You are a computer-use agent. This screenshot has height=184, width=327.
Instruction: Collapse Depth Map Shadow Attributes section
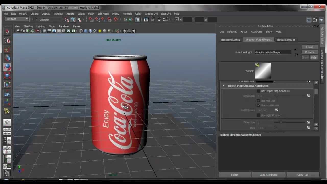(x=224, y=86)
